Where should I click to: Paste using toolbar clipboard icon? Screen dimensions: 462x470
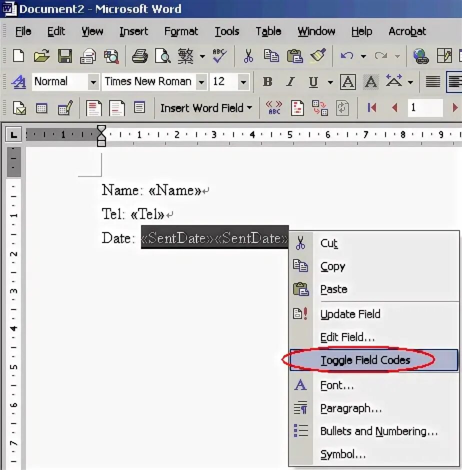coord(294,56)
